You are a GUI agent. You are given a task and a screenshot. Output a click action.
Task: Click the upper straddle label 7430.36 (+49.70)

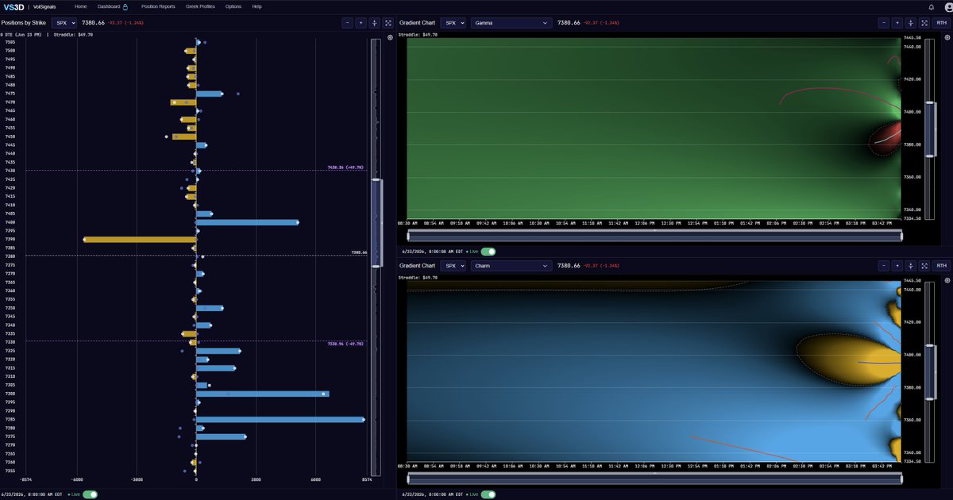click(345, 167)
